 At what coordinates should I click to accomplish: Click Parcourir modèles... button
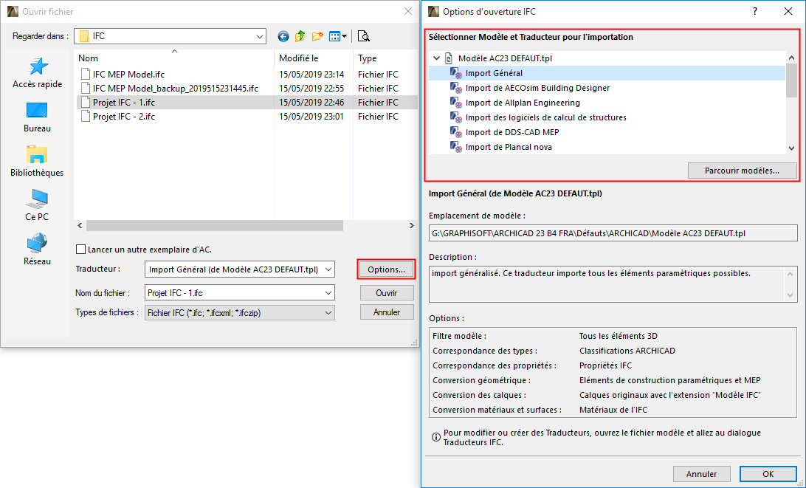coord(743,171)
